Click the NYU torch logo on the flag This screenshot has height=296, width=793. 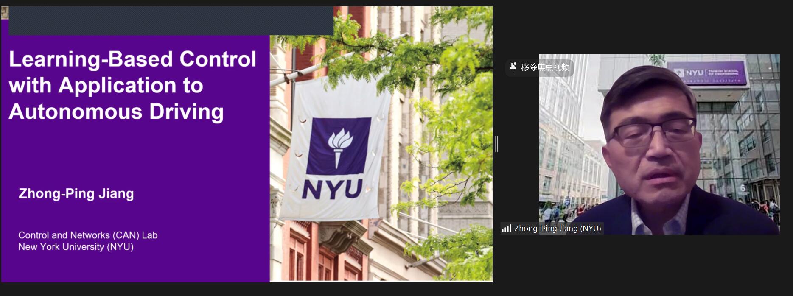(338, 146)
